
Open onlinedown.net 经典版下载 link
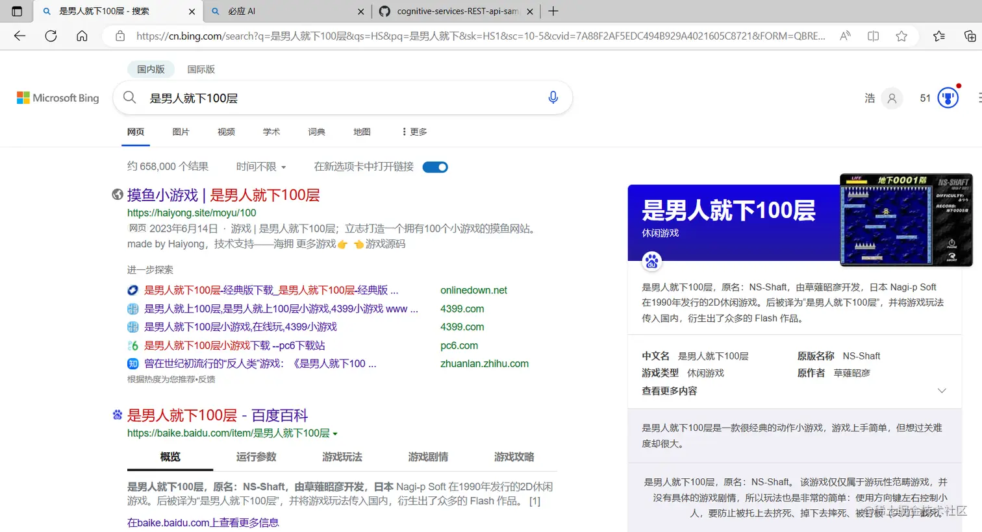click(x=271, y=291)
